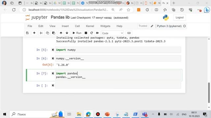This screenshot has width=211, height=118.
Task: Reload the page with refresh icon
Action: tap(14, 10)
